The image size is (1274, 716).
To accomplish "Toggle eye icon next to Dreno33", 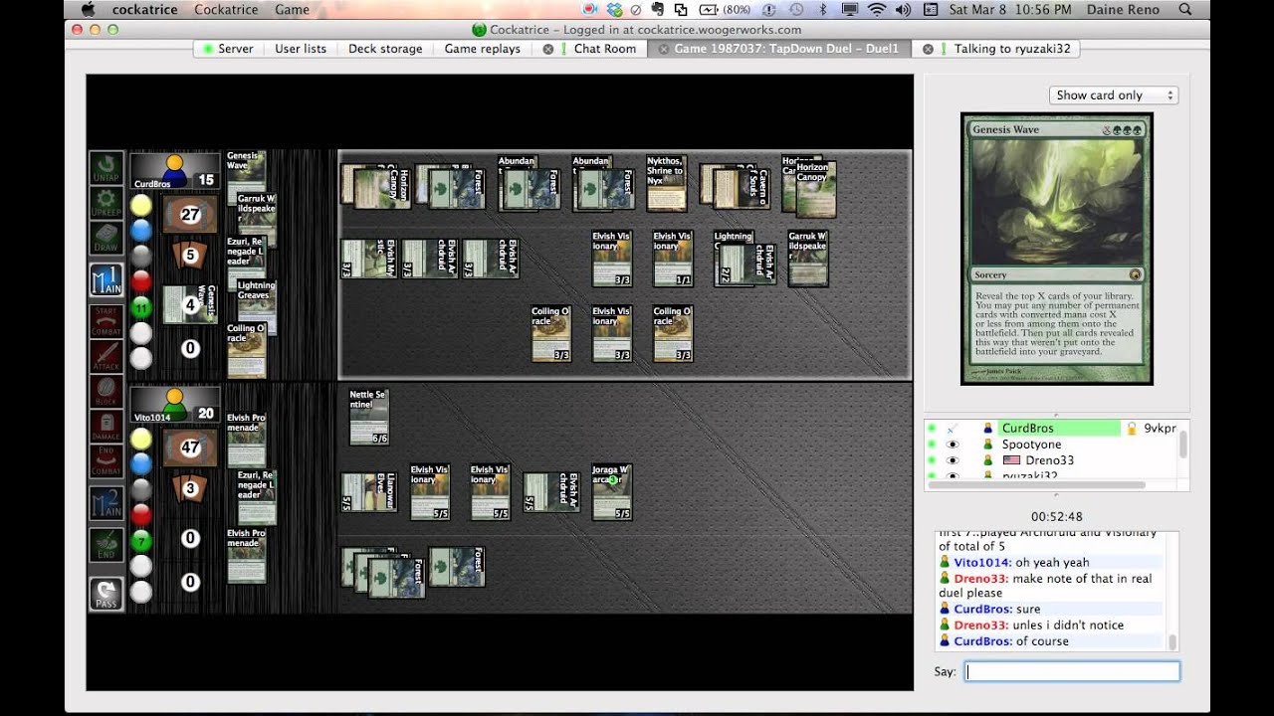I will (953, 460).
